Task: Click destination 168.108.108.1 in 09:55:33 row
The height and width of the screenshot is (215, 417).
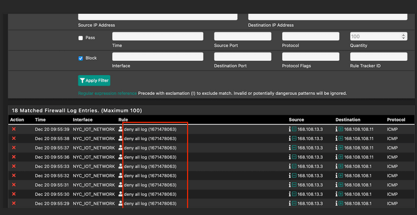Action: coord(358,167)
